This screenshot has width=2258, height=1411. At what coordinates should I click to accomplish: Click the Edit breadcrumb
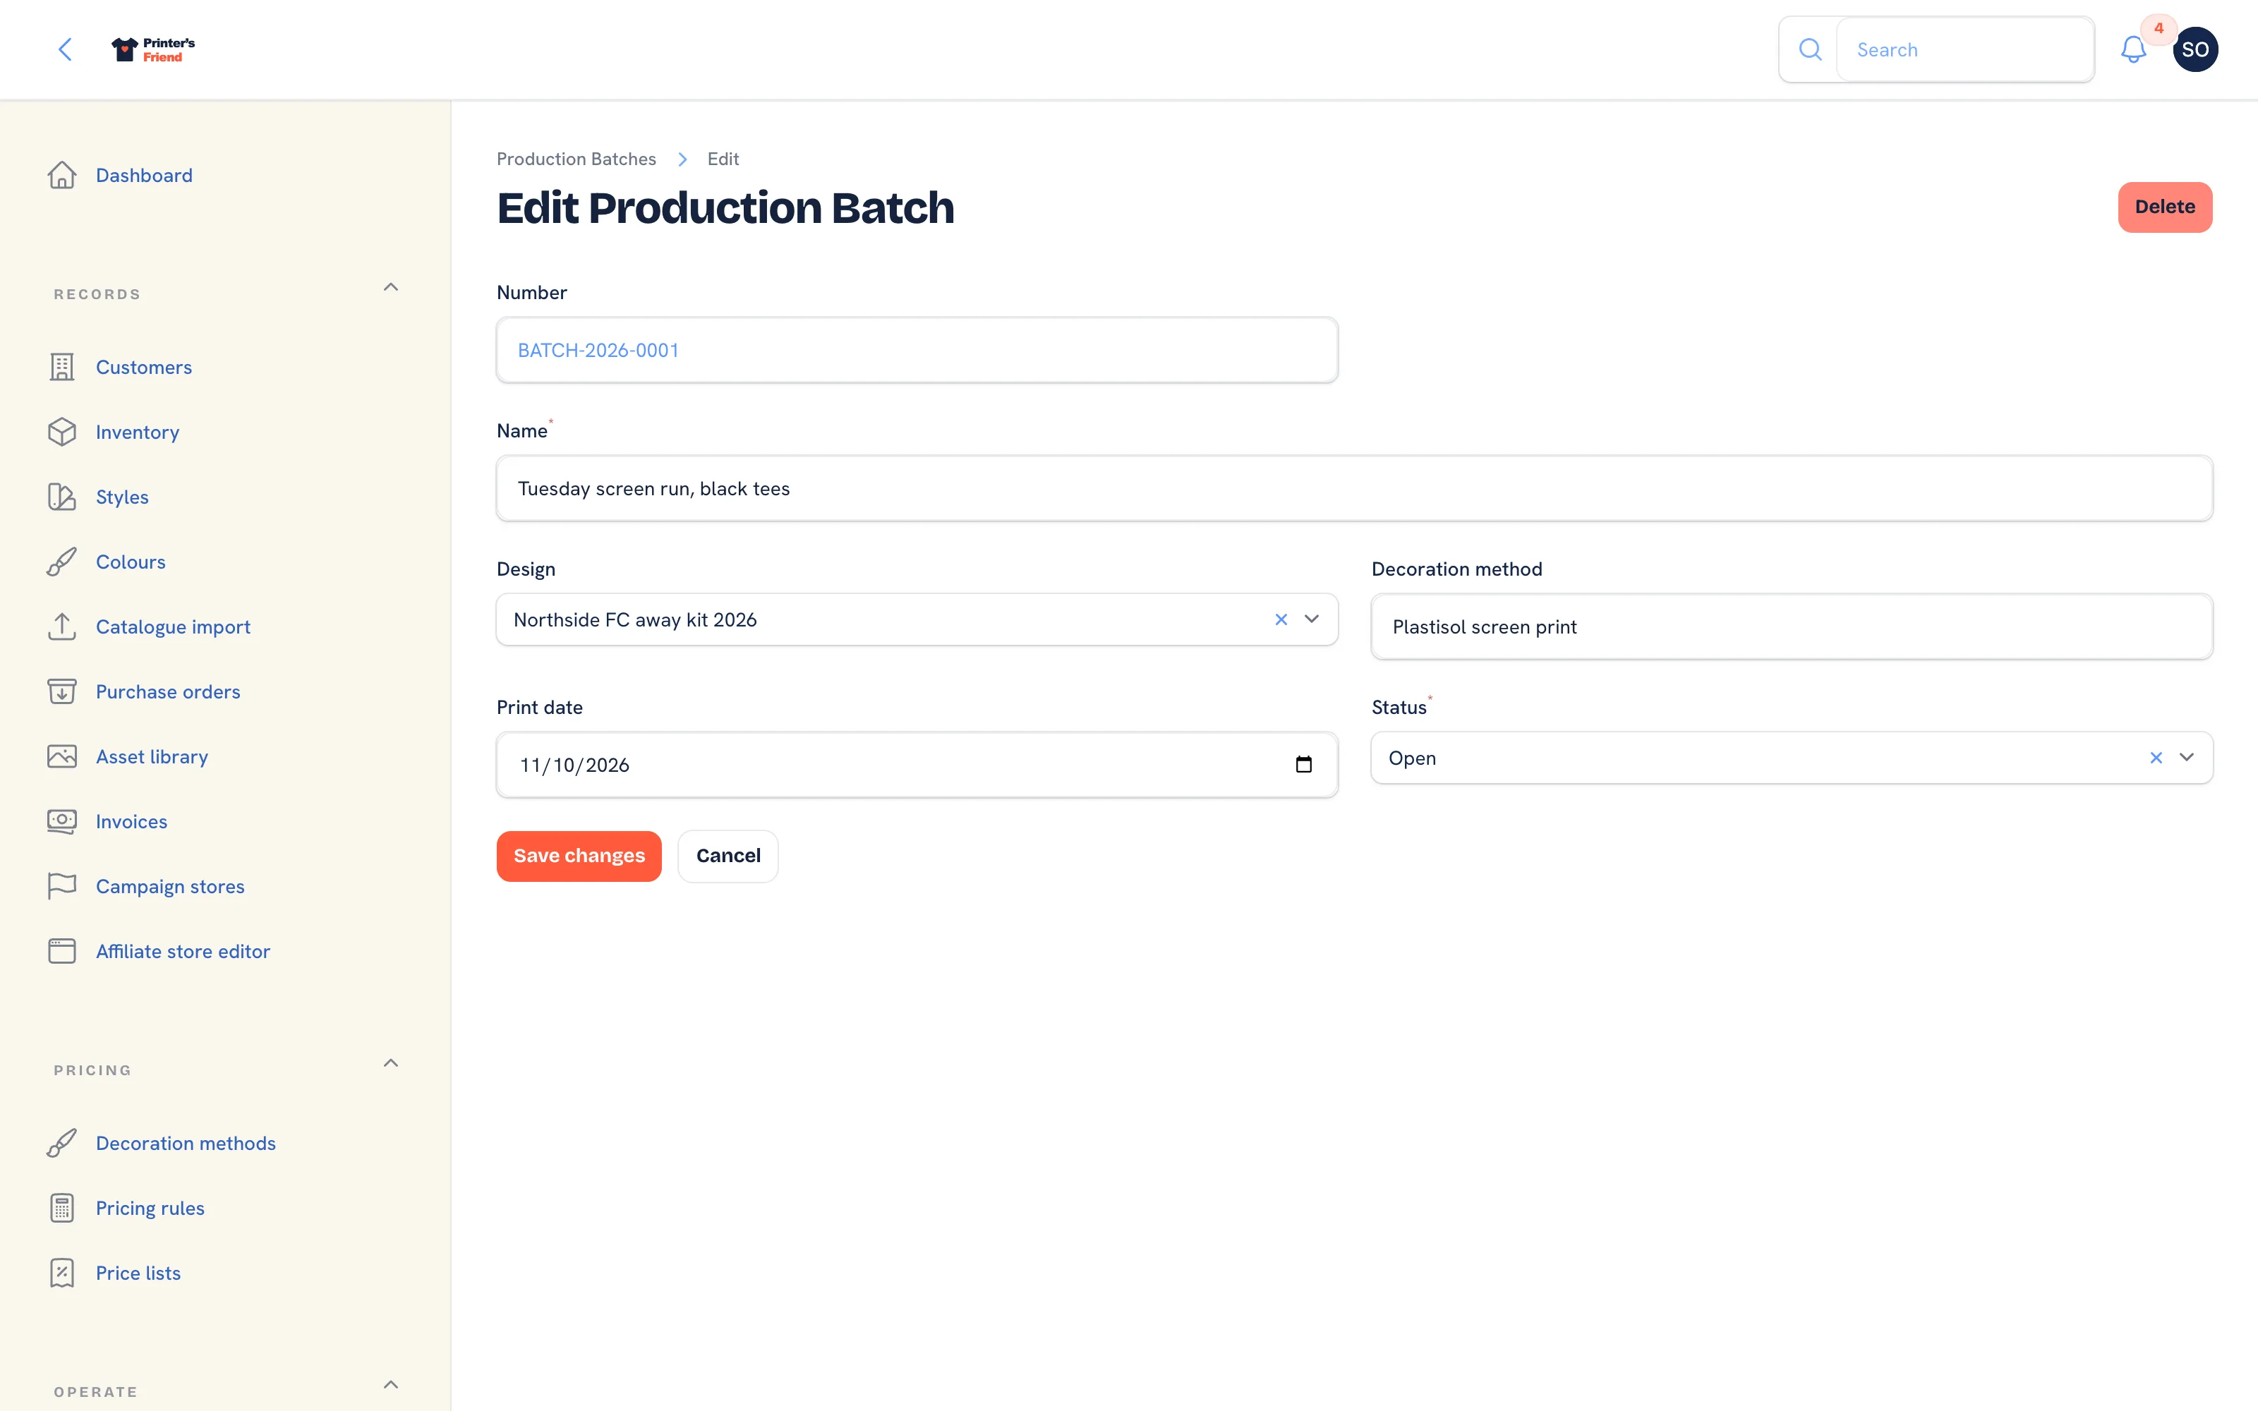click(723, 159)
